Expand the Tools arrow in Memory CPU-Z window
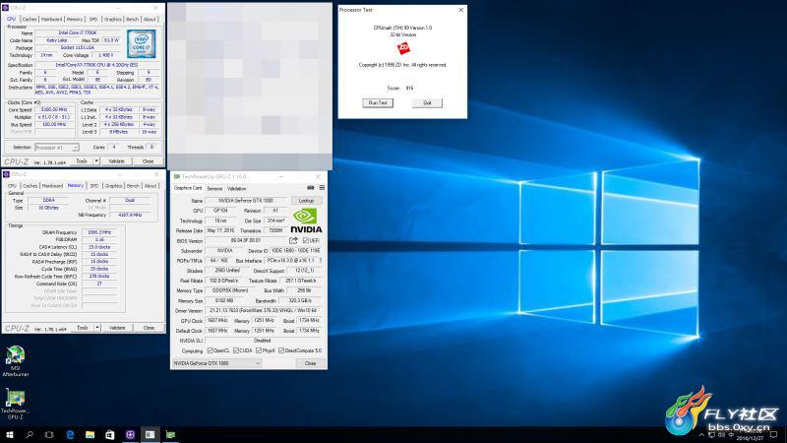Viewport: 787px width, 443px height. click(x=96, y=328)
